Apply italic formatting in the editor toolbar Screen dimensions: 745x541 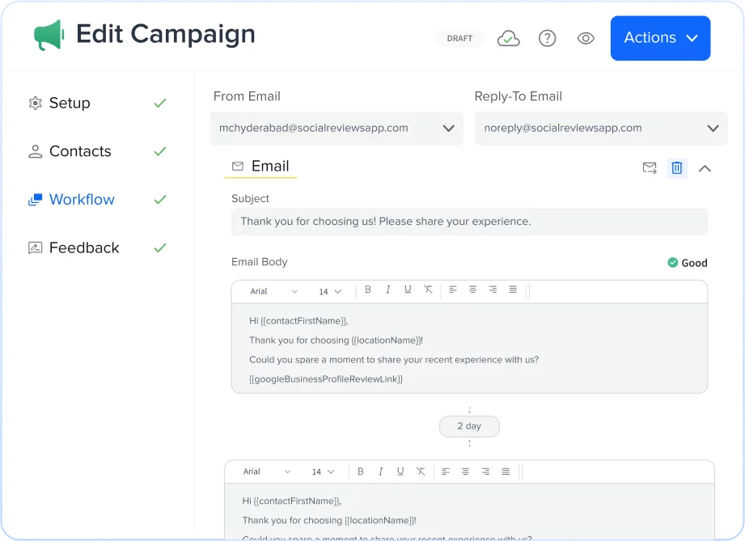tap(388, 290)
